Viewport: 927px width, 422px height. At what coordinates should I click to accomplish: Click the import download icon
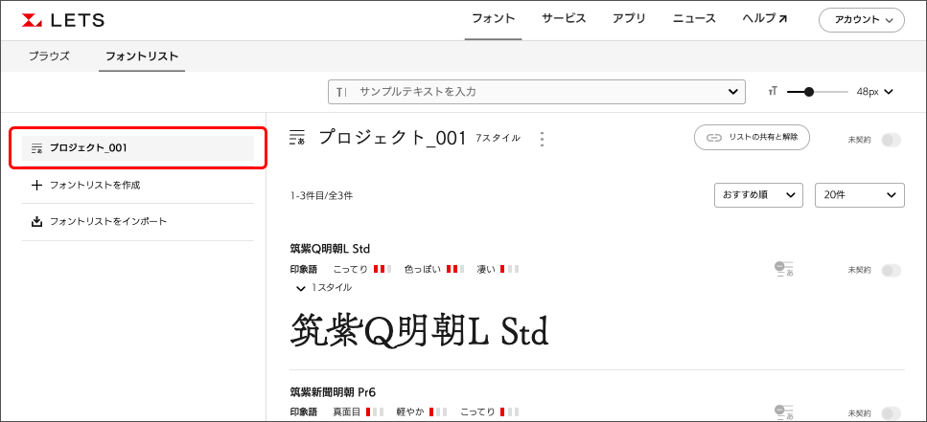point(36,222)
